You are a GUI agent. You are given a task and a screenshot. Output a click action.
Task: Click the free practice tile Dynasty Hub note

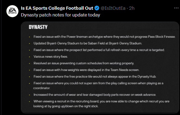pyautogui.click(x=95, y=76)
